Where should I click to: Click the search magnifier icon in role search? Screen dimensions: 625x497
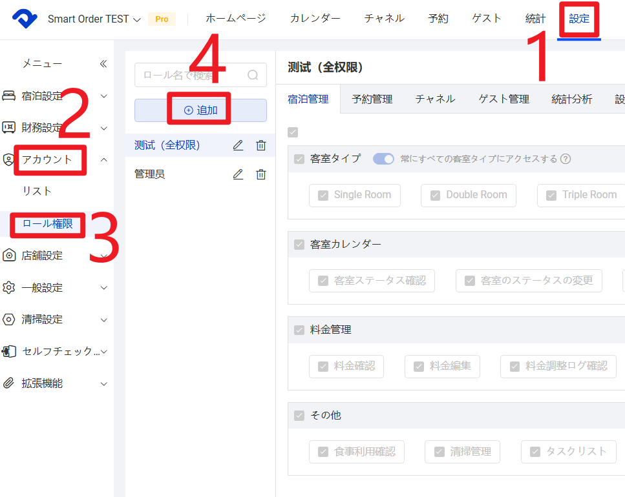pyautogui.click(x=253, y=75)
